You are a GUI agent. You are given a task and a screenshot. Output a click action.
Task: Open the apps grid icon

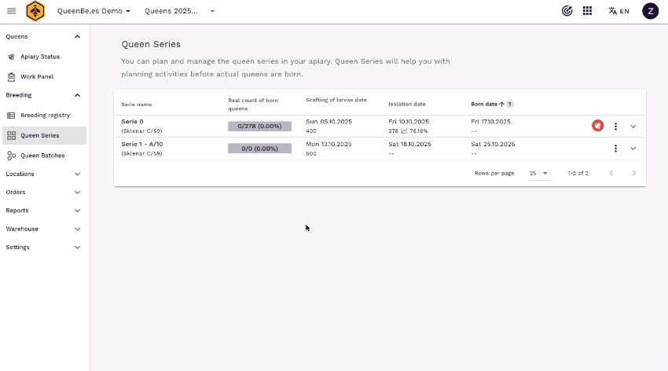pos(587,11)
